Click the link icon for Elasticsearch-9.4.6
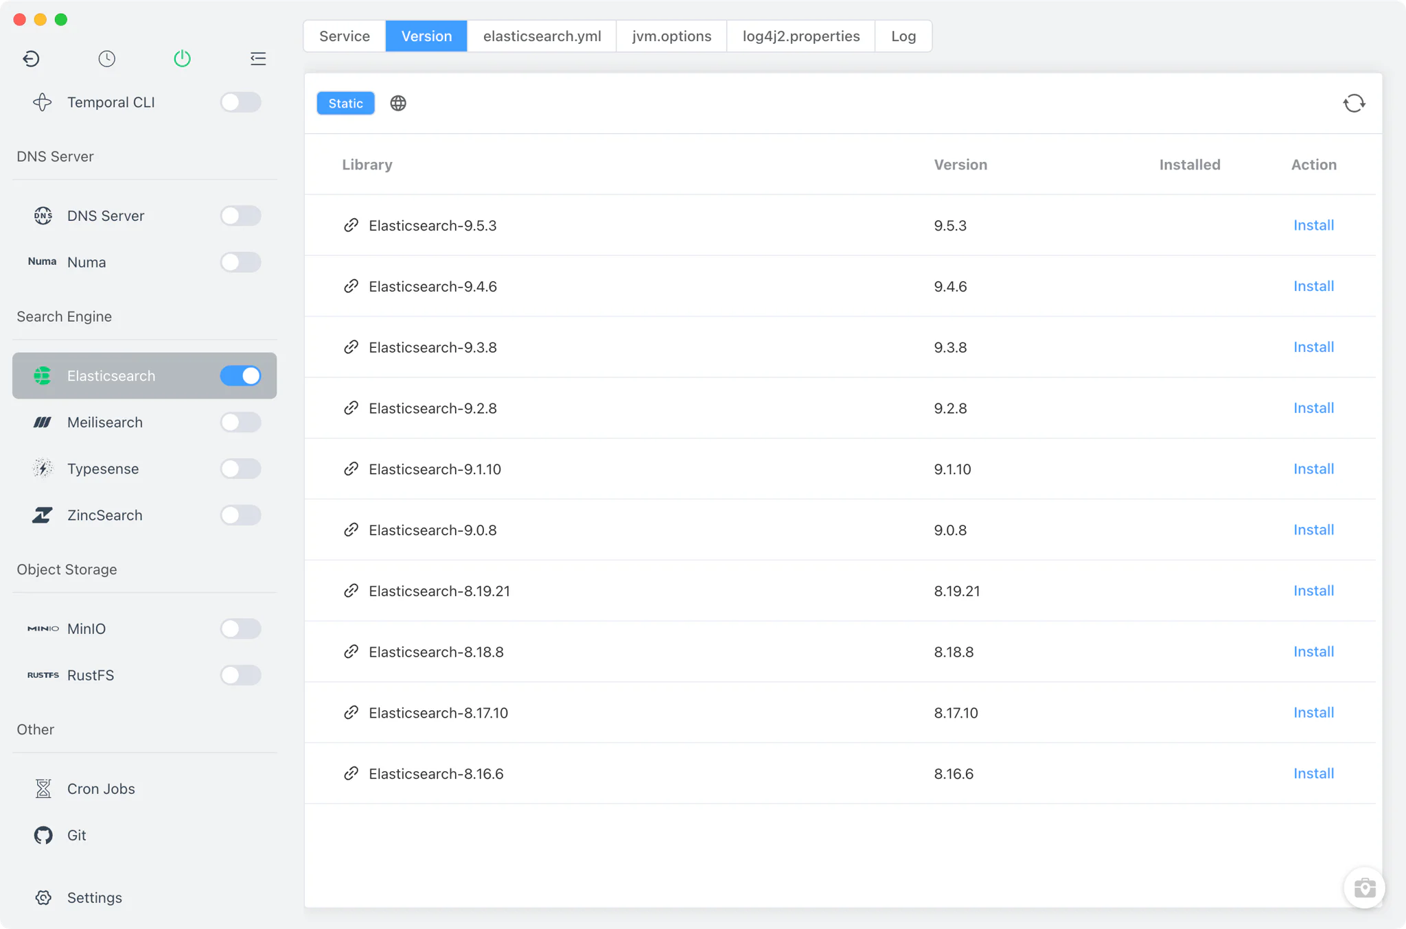Image resolution: width=1406 pixels, height=929 pixels. point(351,286)
